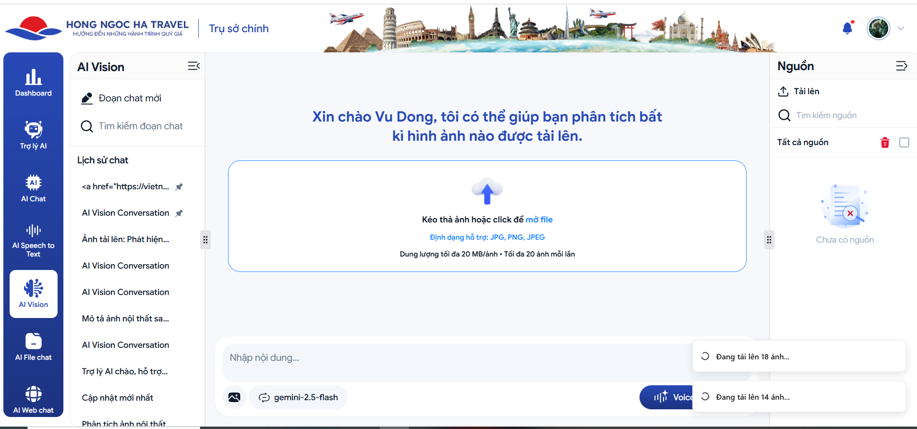Go to Trợ lý AI in sidebar
Image resolution: width=917 pixels, height=429 pixels.
[x=33, y=135]
